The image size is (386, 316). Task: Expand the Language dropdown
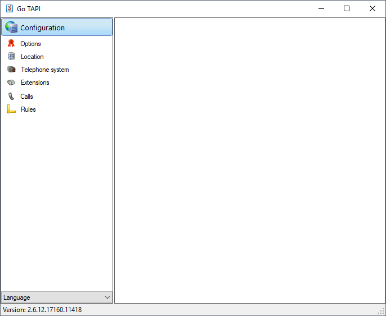pyautogui.click(x=57, y=297)
